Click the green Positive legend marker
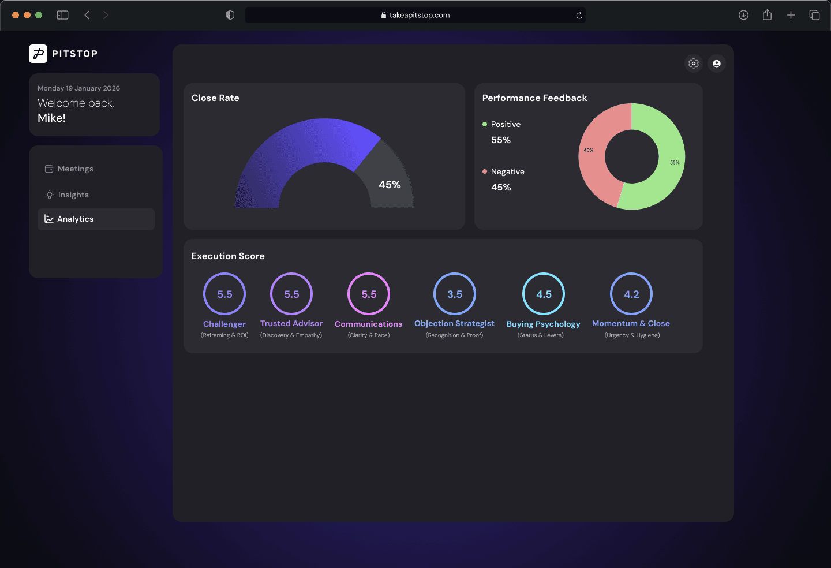Image resolution: width=831 pixels, height=568 pixels. click(x=485, y=124)
